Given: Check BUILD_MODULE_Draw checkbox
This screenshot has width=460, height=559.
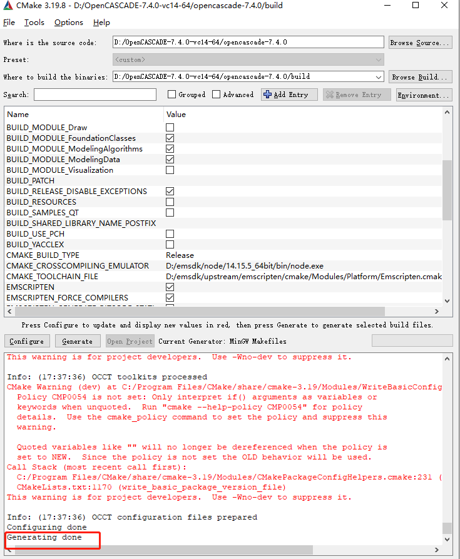Looking at the screenshot, I should pos(170,127).
